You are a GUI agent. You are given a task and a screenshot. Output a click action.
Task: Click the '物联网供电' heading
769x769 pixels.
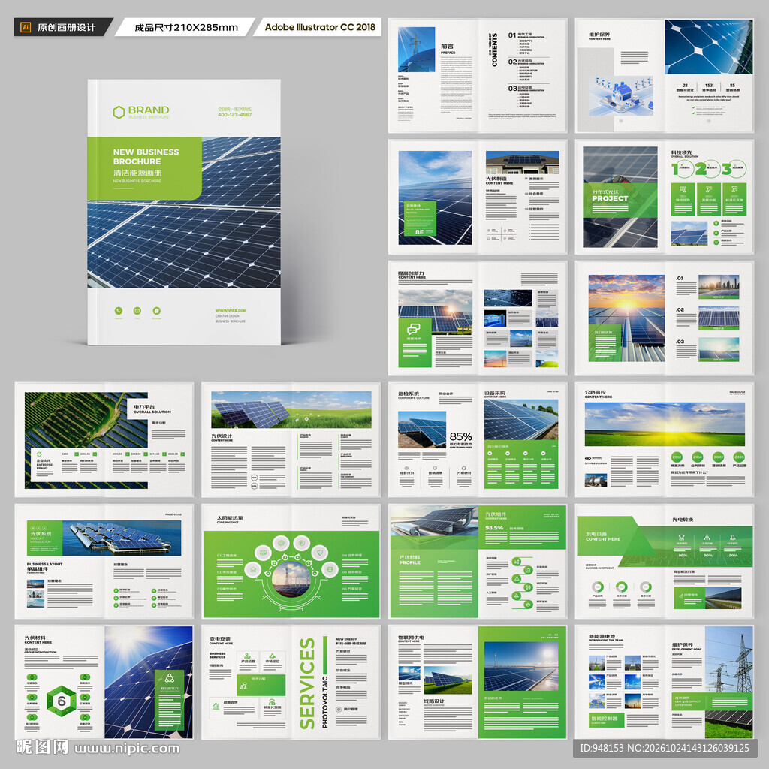[x=411, y=637]
